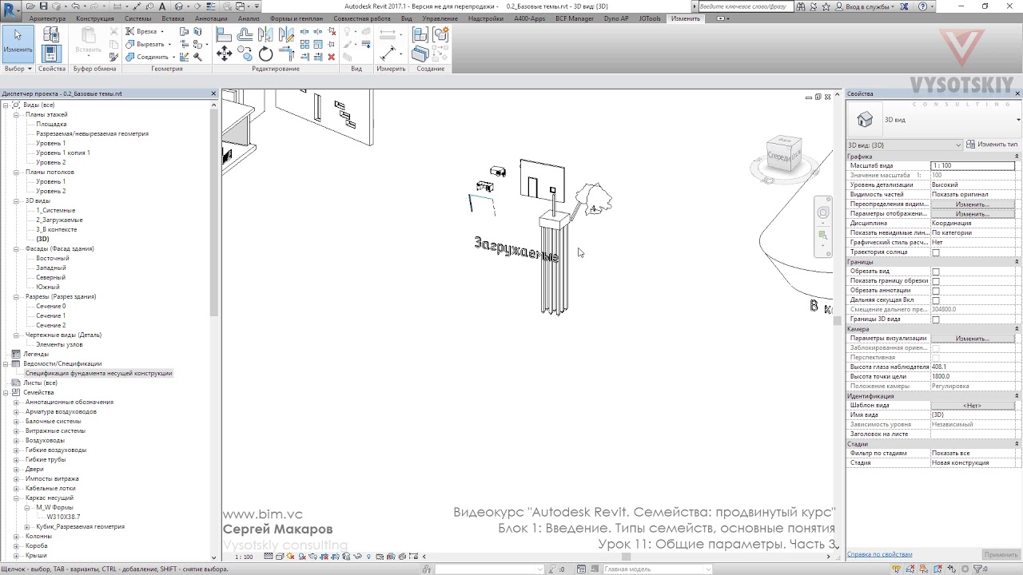Click the Align tool icon
1023x575 pixels.
225,34
